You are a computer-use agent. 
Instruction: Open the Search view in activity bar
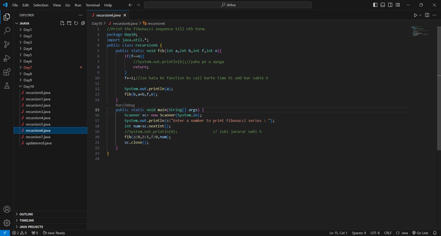7,31
